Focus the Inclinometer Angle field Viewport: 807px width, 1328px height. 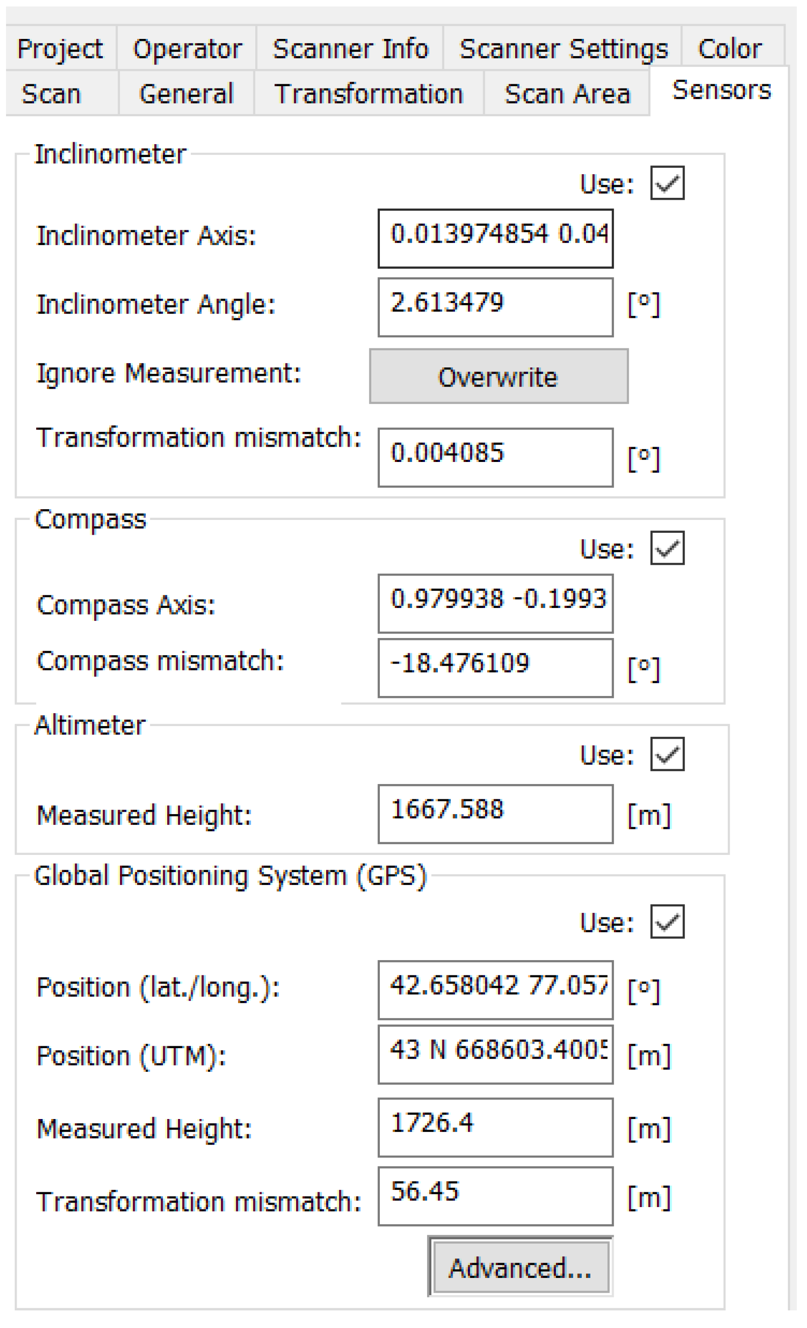tap(495, 307)
